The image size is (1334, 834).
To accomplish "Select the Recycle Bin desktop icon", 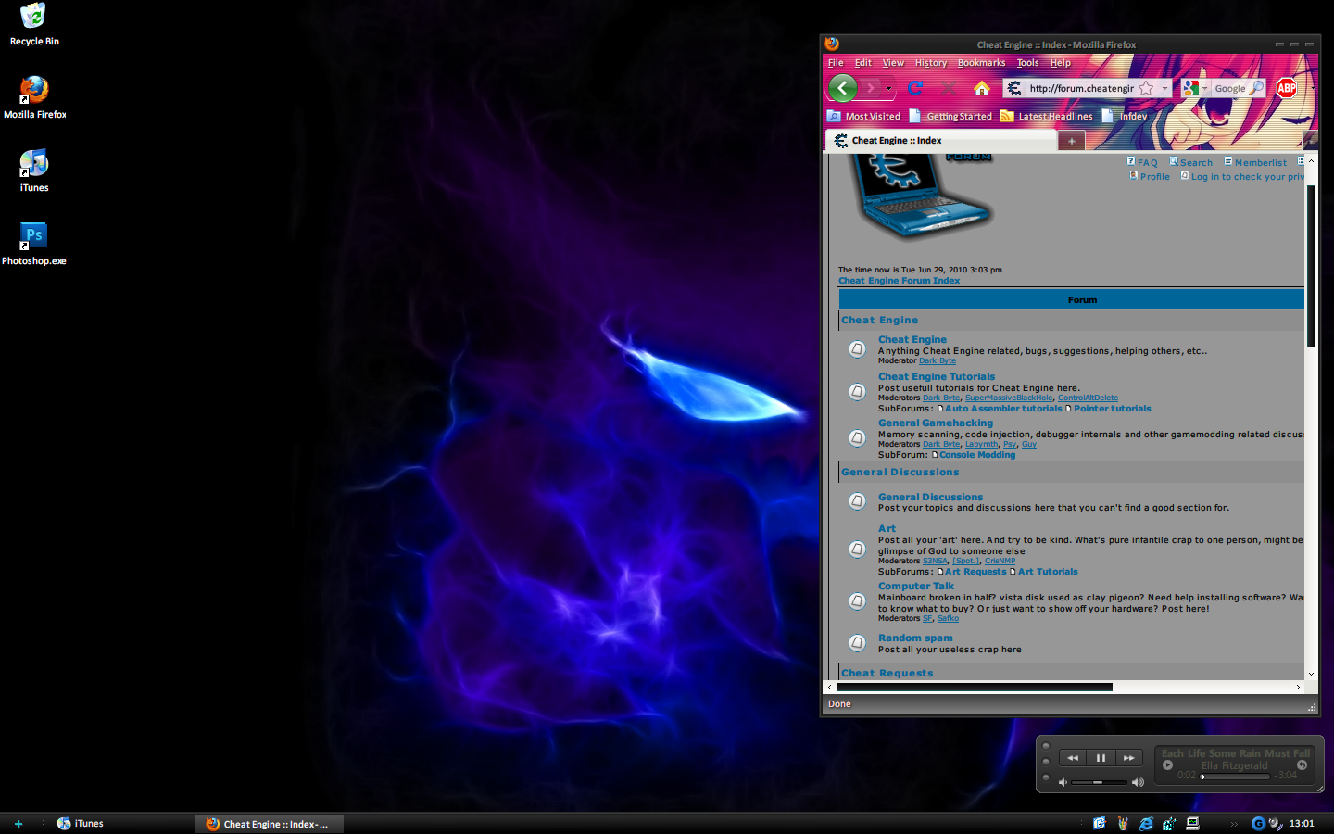I will 34,25.
